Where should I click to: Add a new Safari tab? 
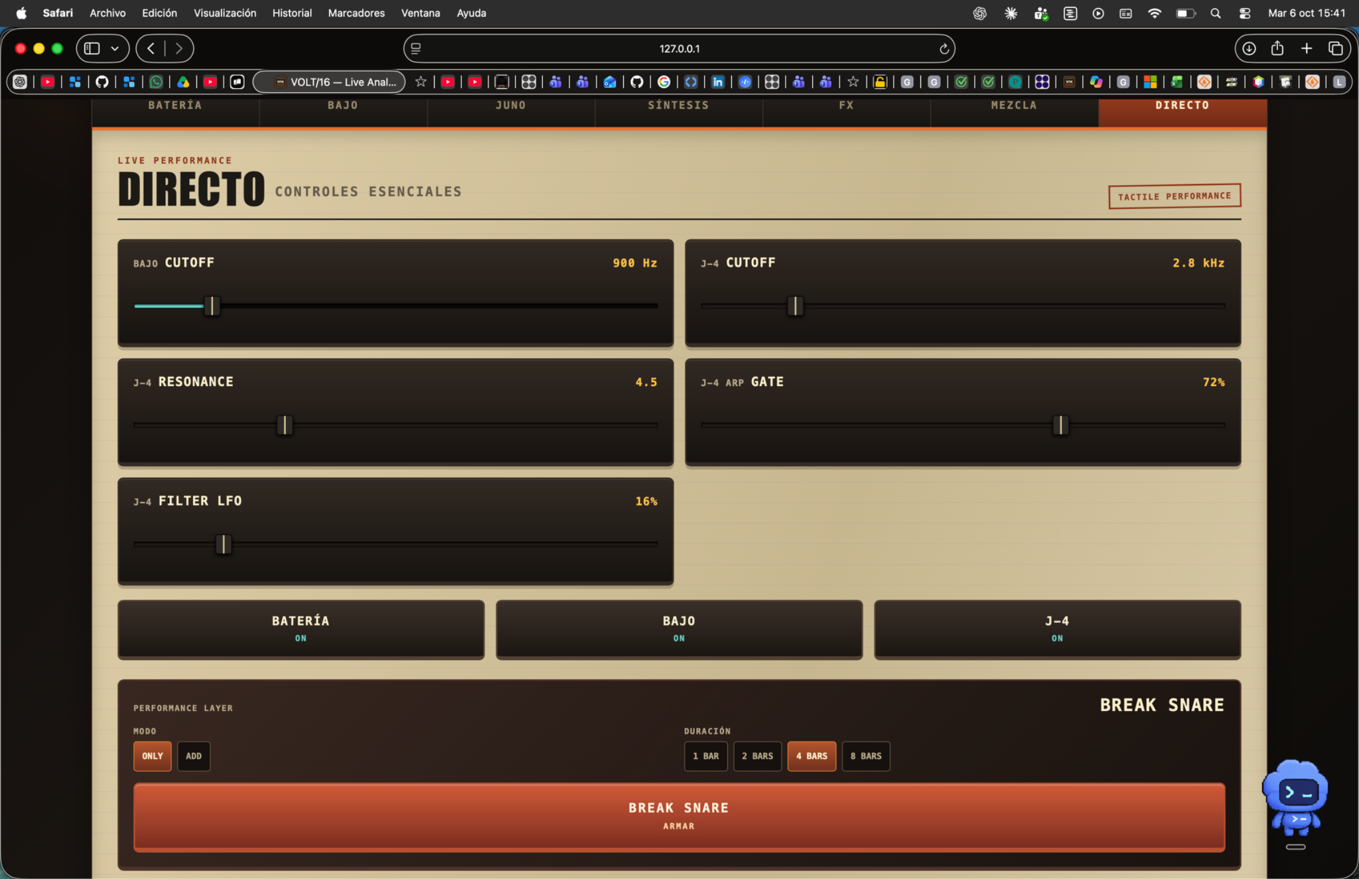pyautogui.click(x=1307, y=48)
